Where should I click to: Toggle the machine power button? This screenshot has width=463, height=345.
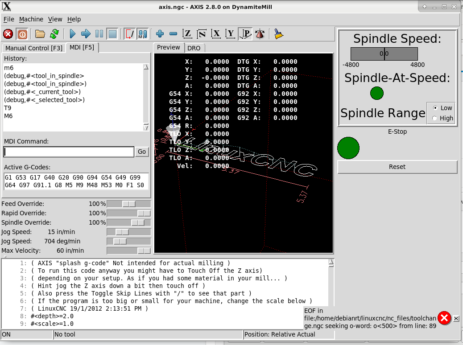click(x=22, y=34)
